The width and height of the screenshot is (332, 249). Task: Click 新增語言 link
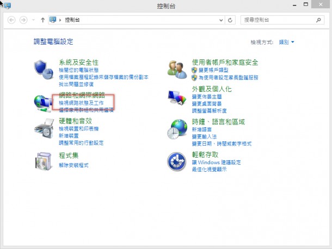(202, 129)
